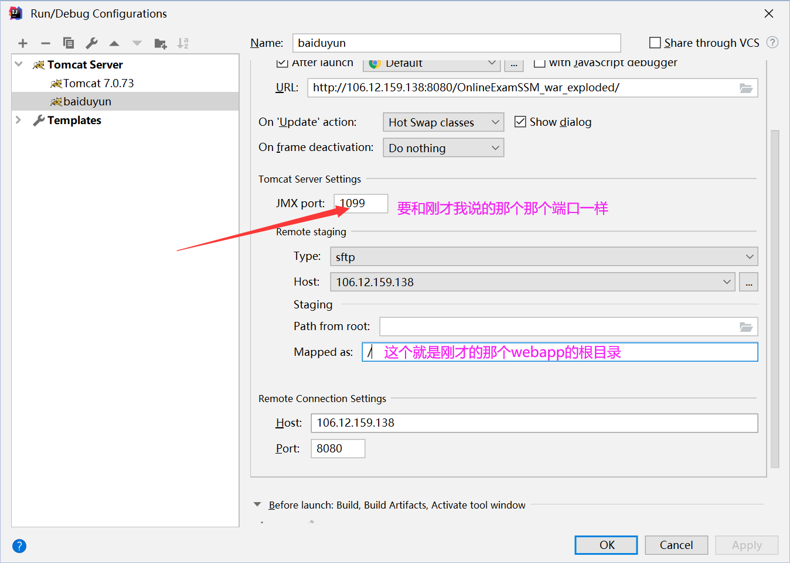Click the Cancel button

pyautogui.click(x=676, y=545)
